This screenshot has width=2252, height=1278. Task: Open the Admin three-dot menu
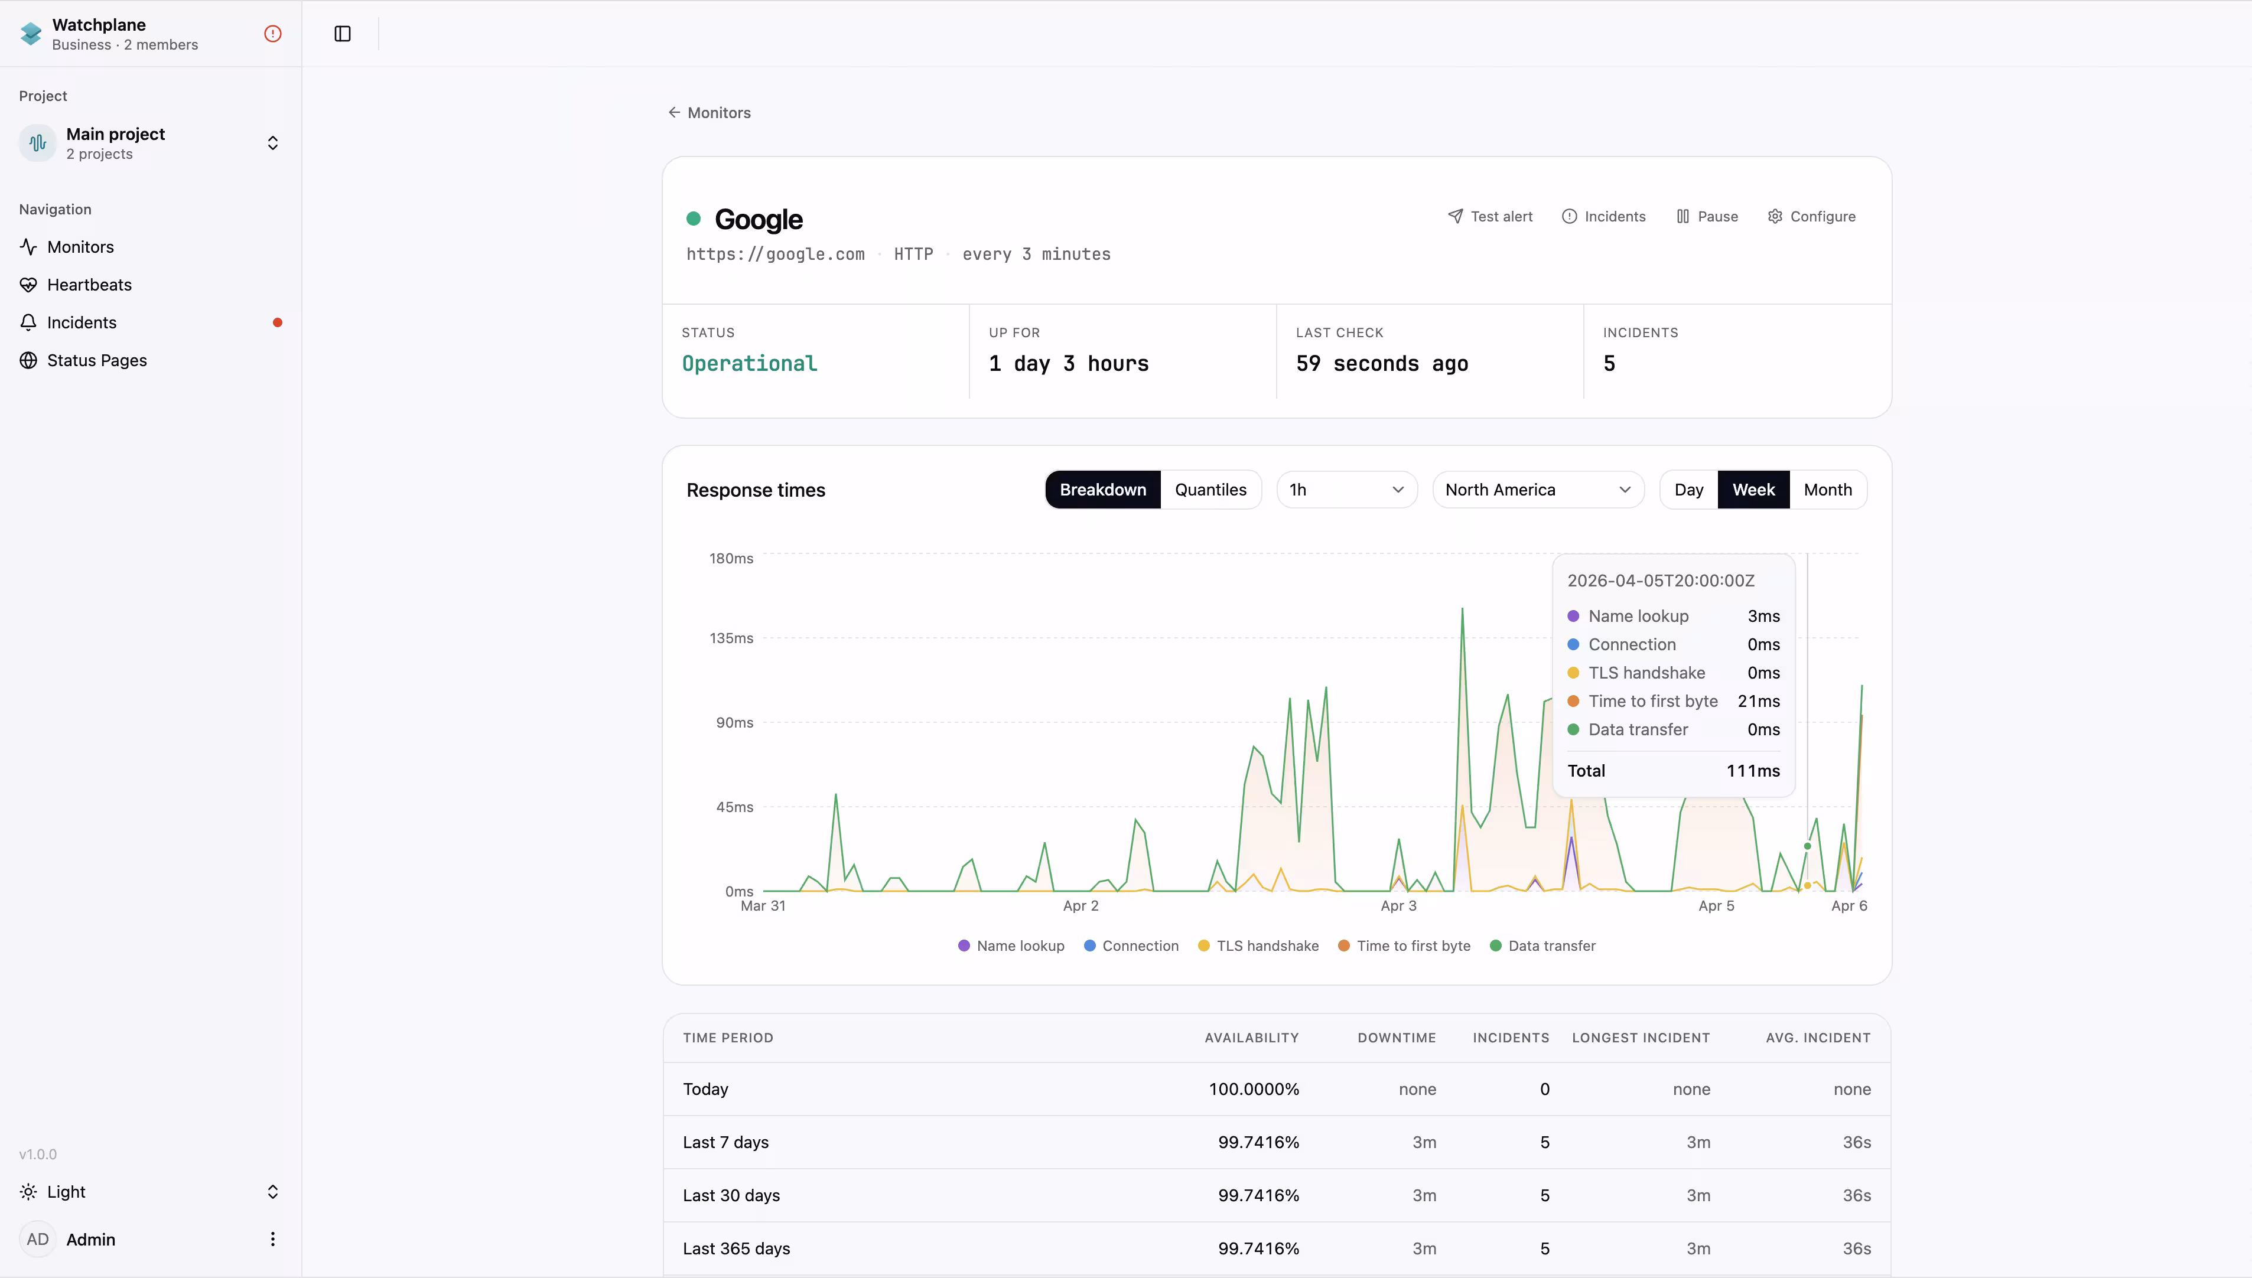(x=273, y=1240)
